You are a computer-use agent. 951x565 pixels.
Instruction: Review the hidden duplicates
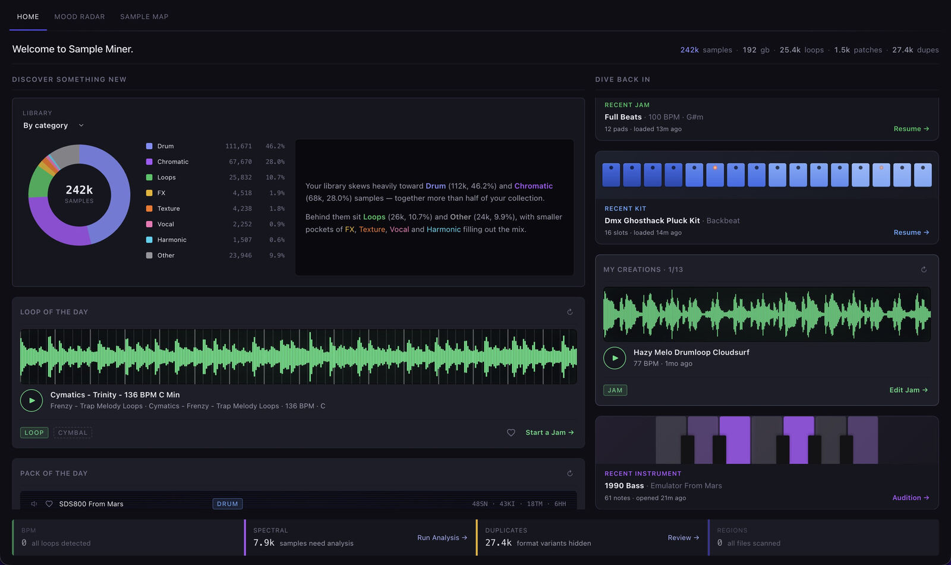[x=683, y=538]
